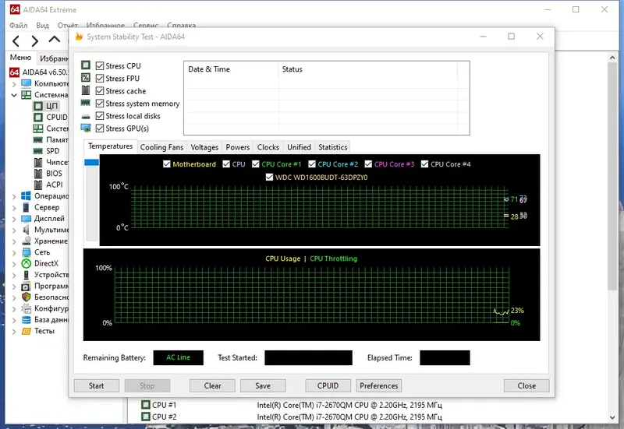624x429 pixels.
Task: Toggle Motherboard temperature graph checkbox
Action: coord(167,164)
